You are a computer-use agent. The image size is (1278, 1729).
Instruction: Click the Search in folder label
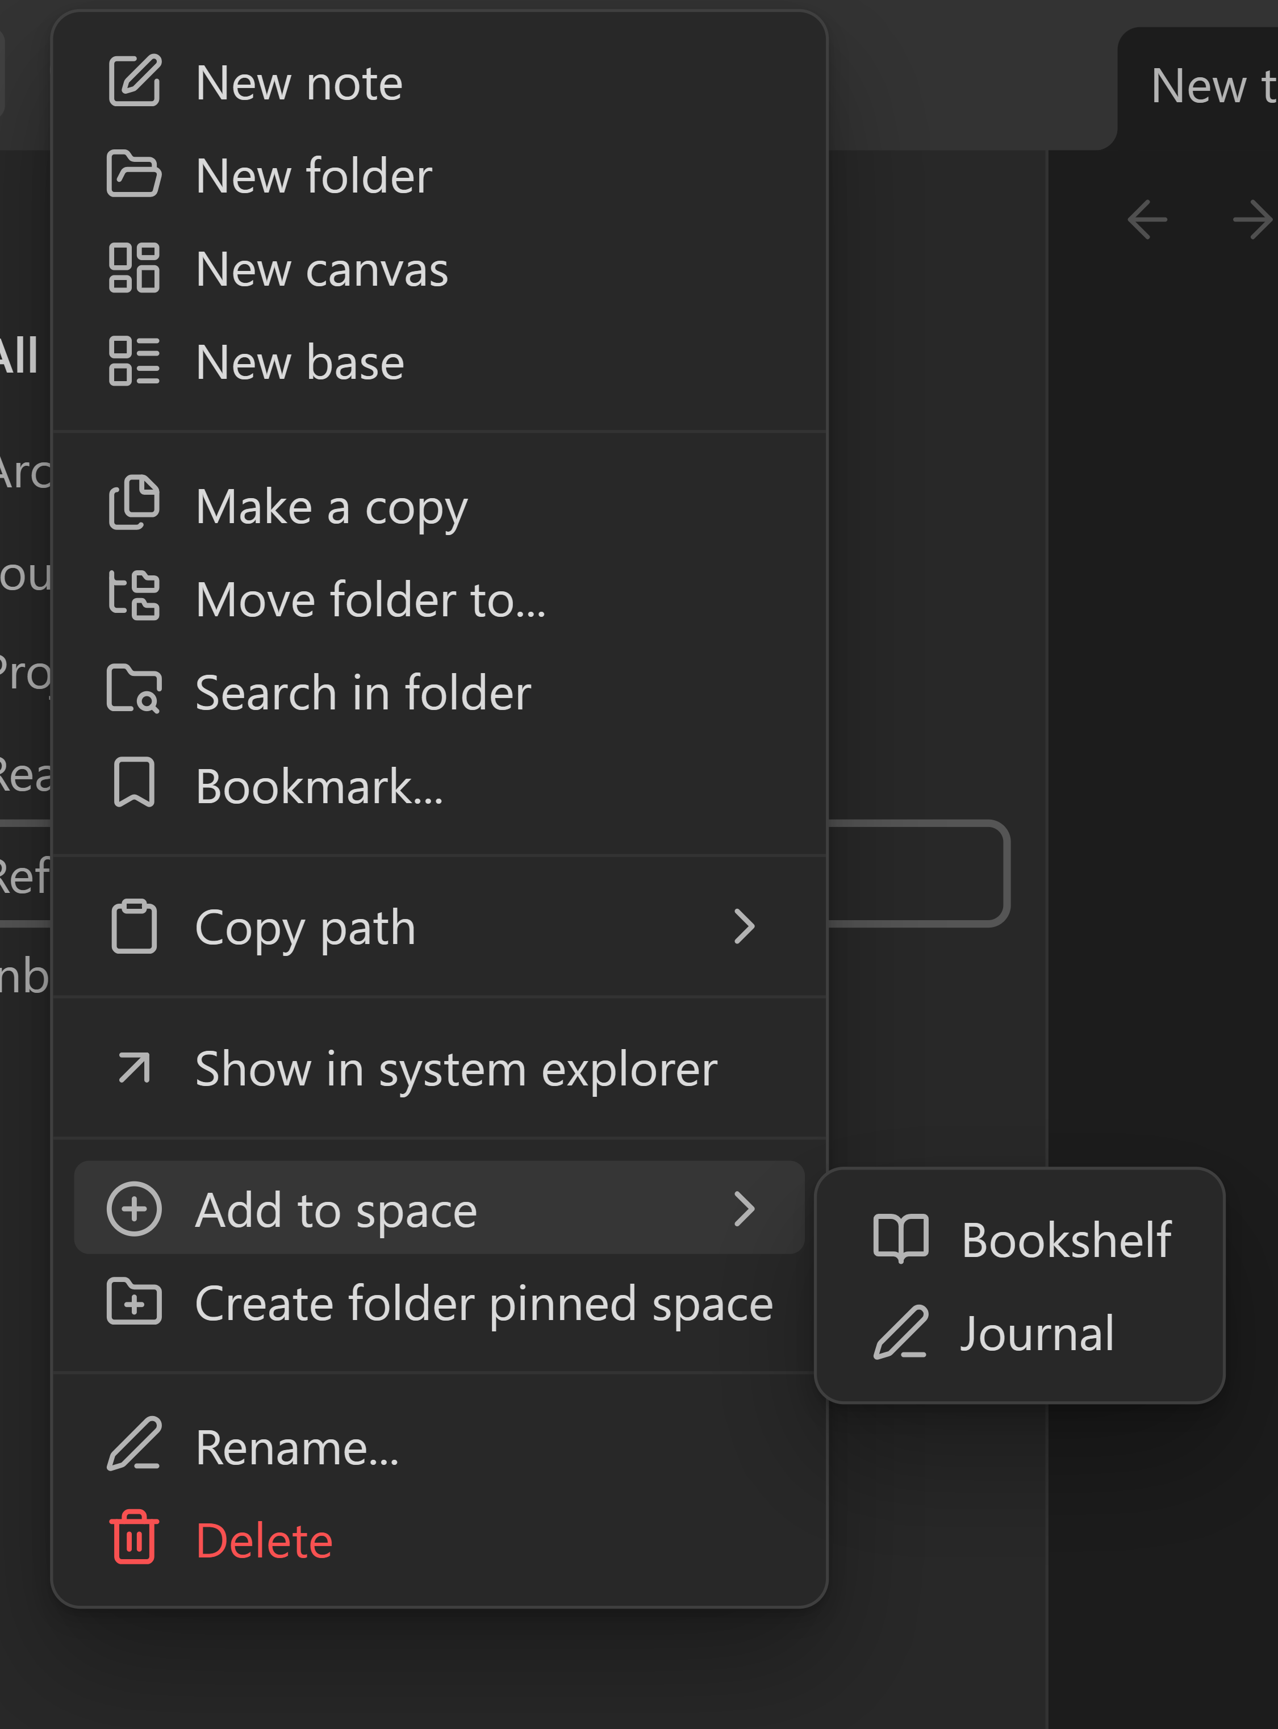pyautogui.click(x=364, y=692)
